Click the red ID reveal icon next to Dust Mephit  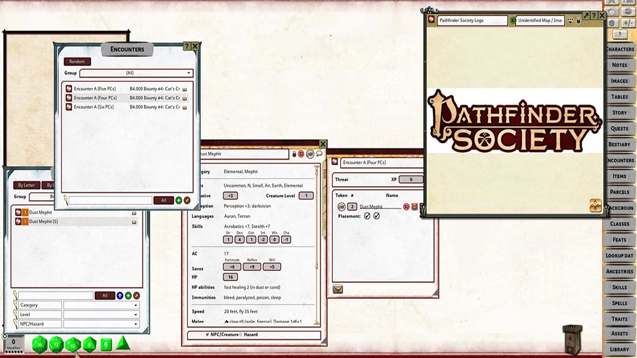(407, 207)
